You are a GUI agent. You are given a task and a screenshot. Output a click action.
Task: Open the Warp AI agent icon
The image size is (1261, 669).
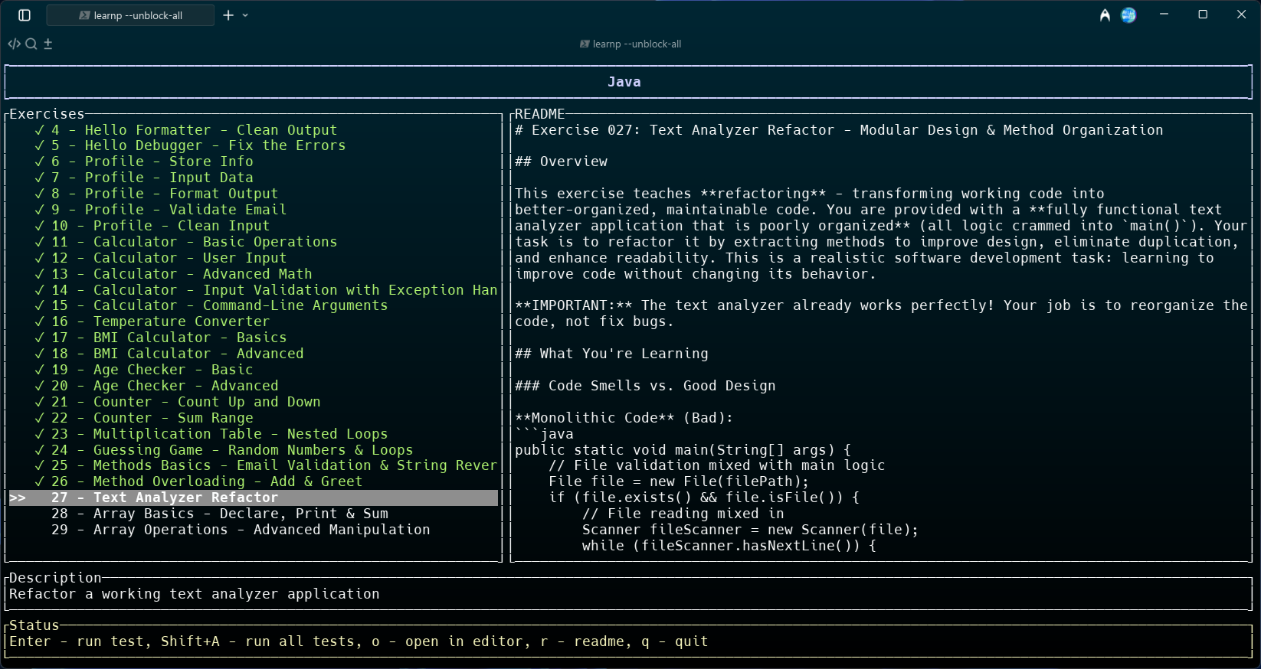(x=1105, y=15)
